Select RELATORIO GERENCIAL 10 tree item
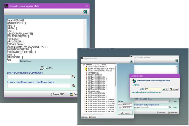 click(98, 79)
